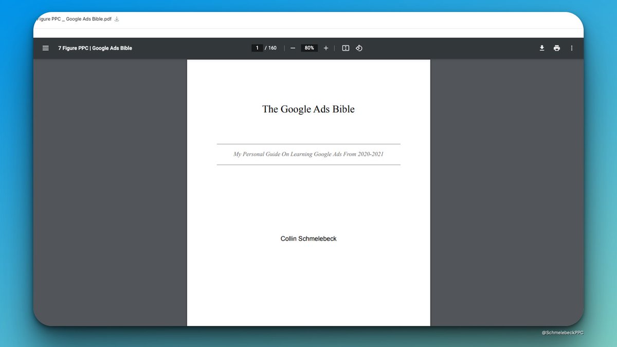Print the document
The width and height of the screenshot is (617, 347).
coord(556,48)
